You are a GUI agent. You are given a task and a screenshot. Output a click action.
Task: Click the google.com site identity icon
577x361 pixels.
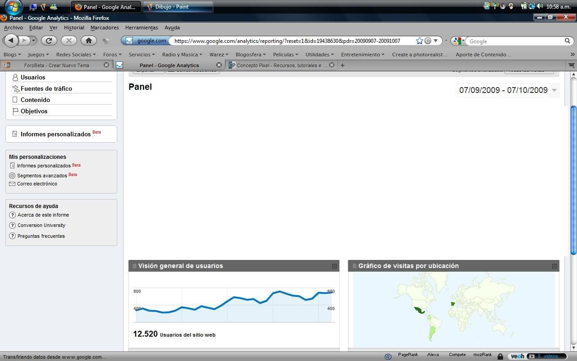tap(146, 41)
